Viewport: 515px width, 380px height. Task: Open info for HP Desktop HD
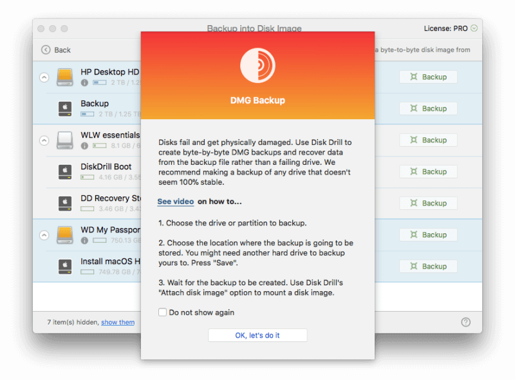84,82
